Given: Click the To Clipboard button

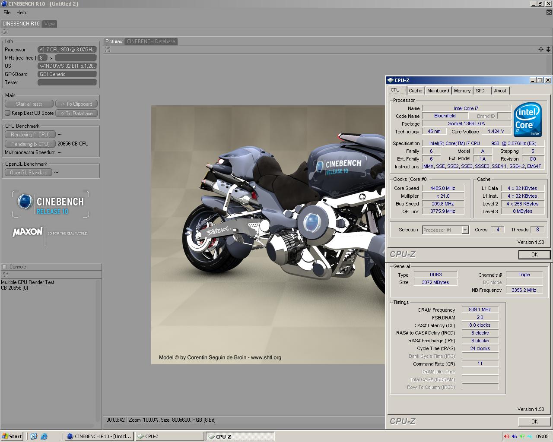Looking at the screenshot, I should click(76, 104).
